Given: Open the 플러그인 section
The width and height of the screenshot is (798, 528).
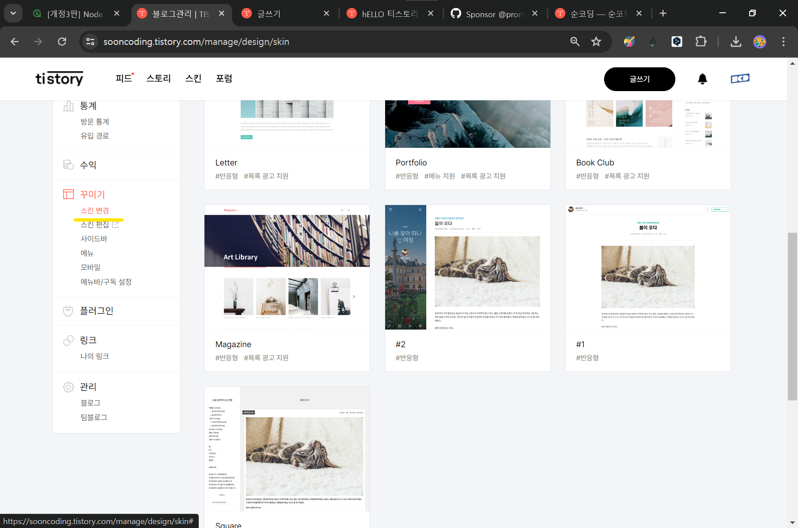Looking at the screenshot, I should [x=96, y=311].
